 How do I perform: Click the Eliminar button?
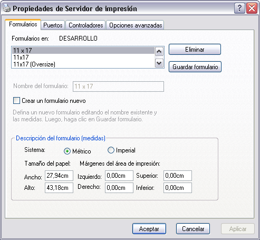click(x=195, y=50)
